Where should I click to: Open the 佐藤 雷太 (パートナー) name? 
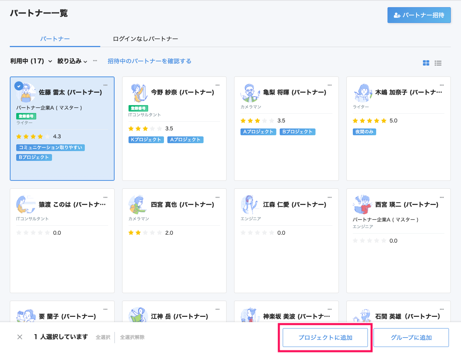(x=70, y=92)
